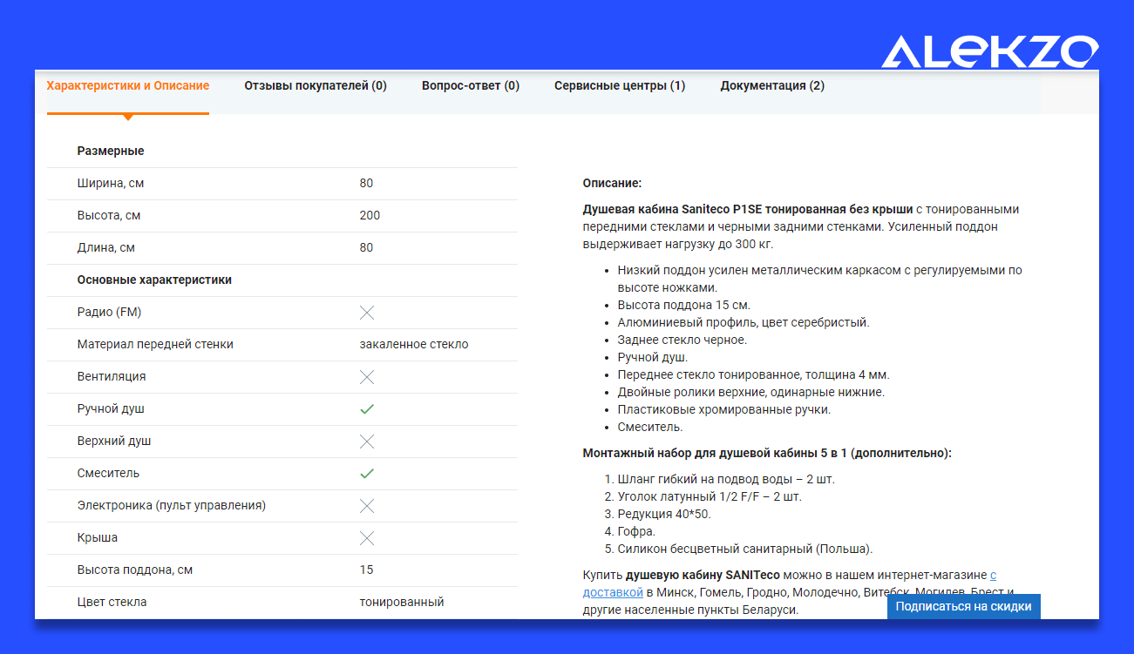The height and width of the screenshot is (654, 1134).
Task: Open the Характеристики и Описание tab
Action: (128, 86)
